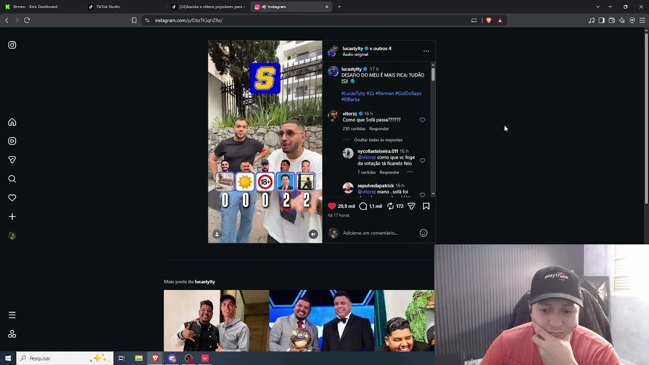Reload the current page
Image resolution: width=649 pixels, height=365 pixels.
(x=27, y=20)
